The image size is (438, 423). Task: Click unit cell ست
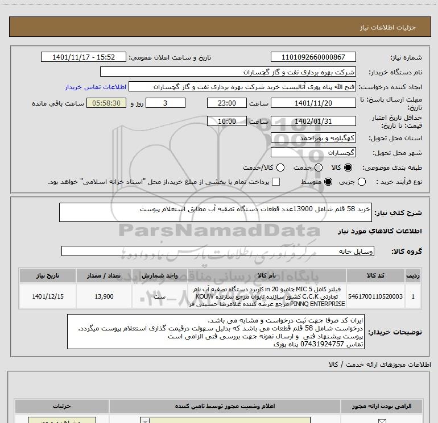[x=159, y=296]
